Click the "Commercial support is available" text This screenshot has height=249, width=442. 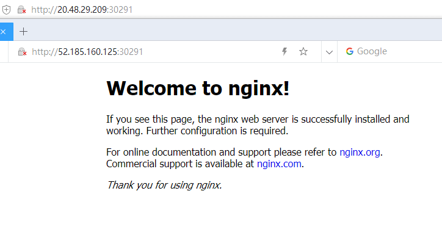click(180, 164)
